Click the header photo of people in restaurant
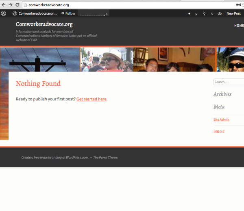 click(x=175, y=60)
